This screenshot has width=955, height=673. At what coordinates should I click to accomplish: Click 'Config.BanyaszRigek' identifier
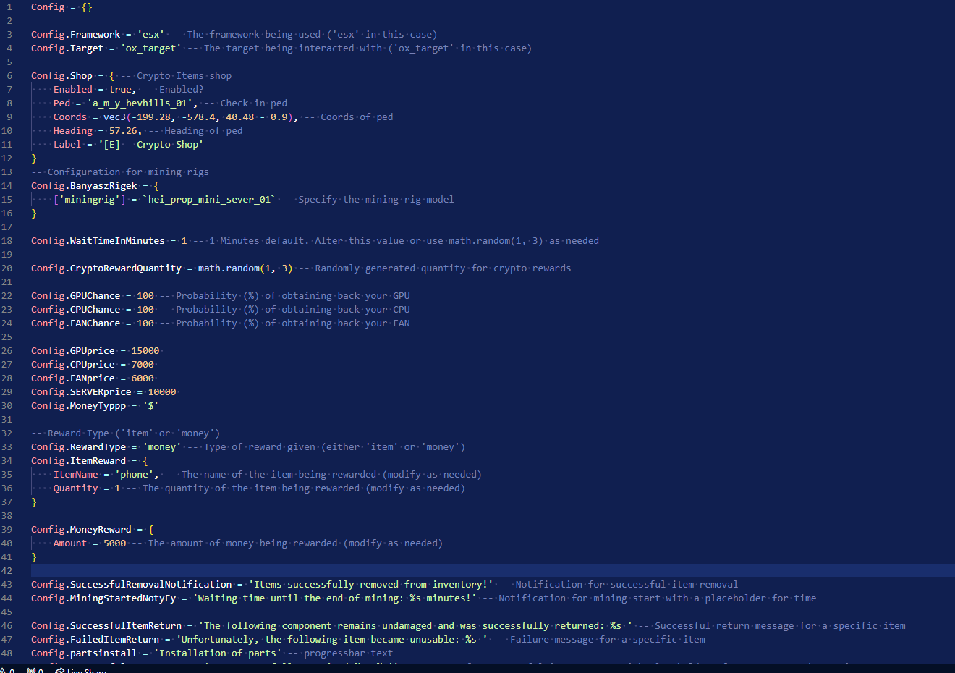pos(84,186)
